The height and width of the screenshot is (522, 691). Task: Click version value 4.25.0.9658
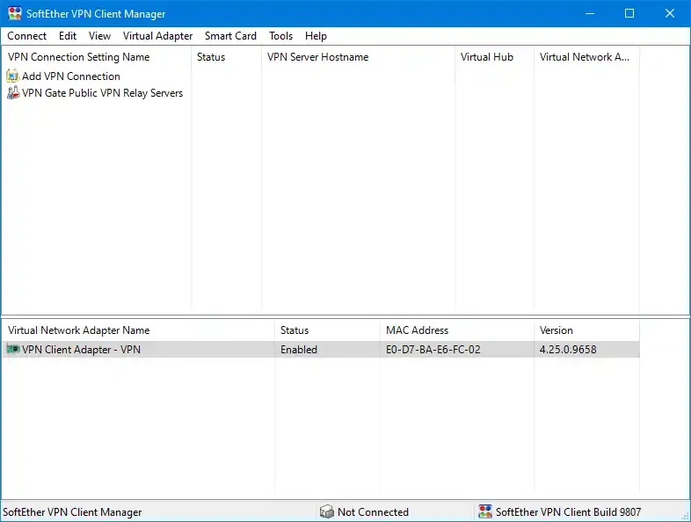coord(568,350)
